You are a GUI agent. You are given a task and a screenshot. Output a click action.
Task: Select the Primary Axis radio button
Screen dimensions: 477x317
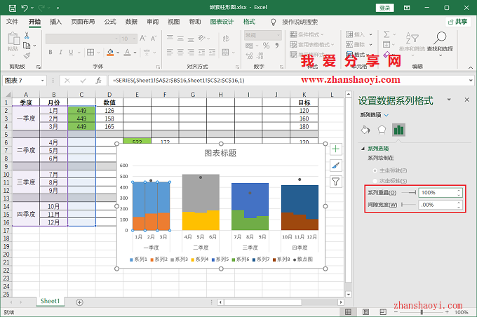pos(375,170)
